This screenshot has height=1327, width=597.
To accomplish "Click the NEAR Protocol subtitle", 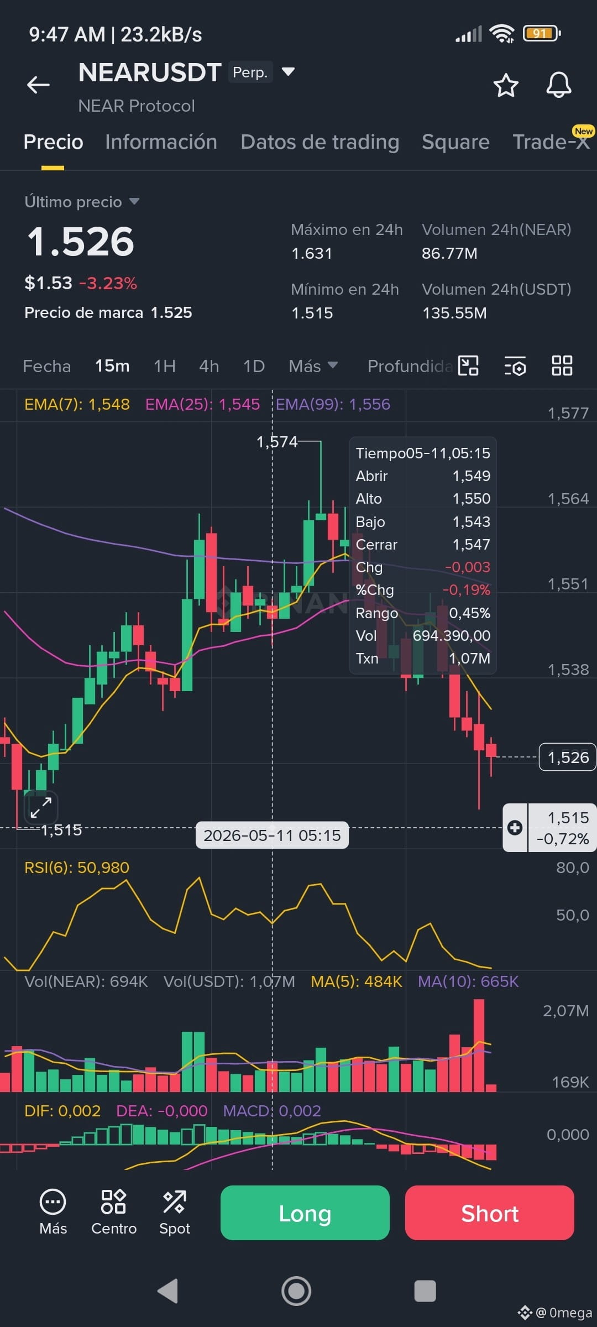I will click(137, 106).
